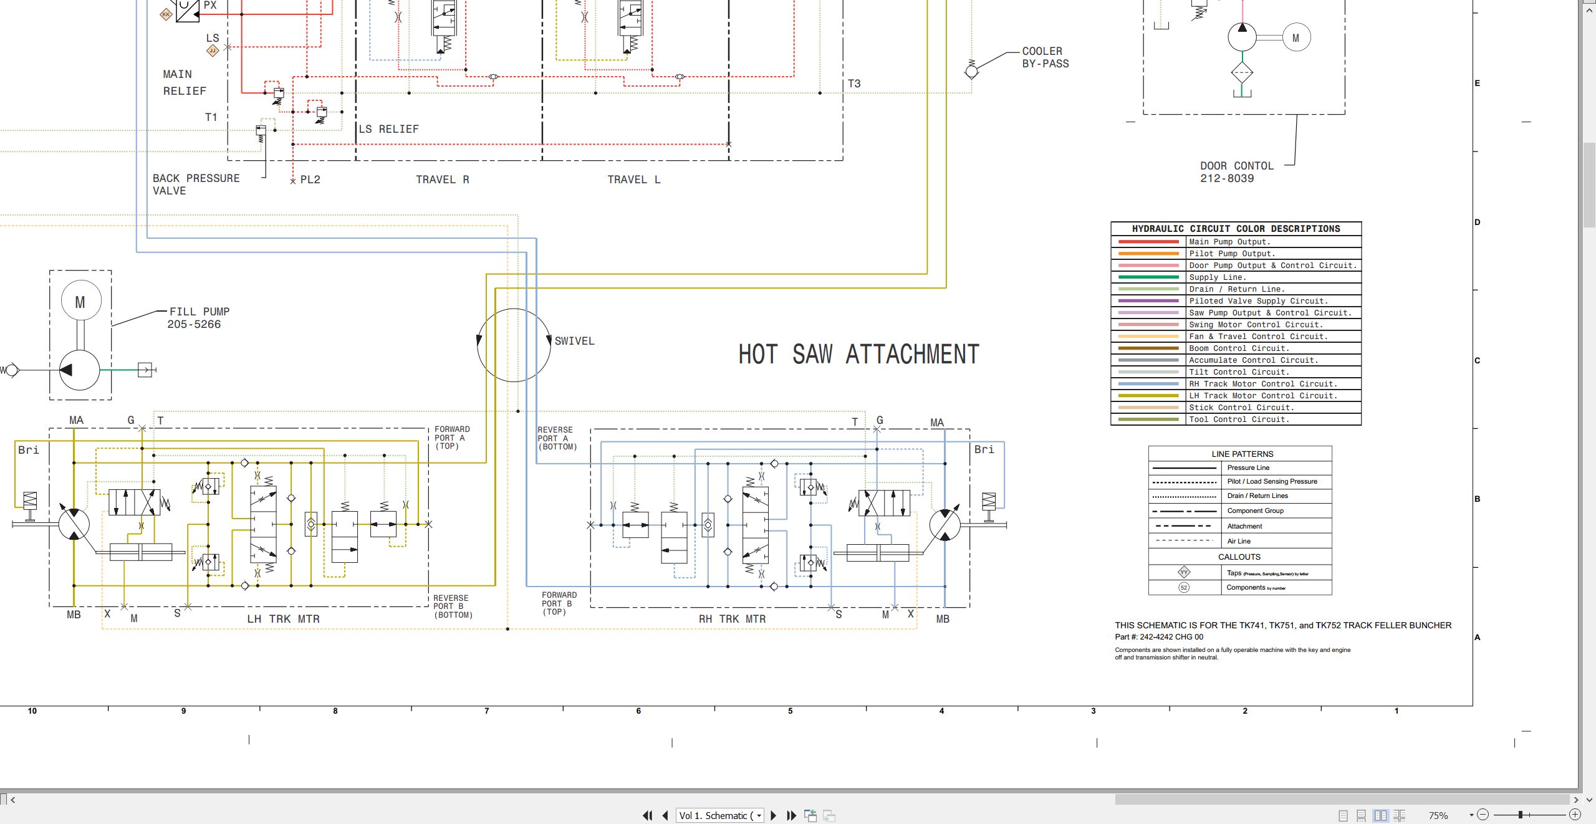
Task: Click the RH TRK MTR label
Action: pyautogui.click(x=732, y=619)
